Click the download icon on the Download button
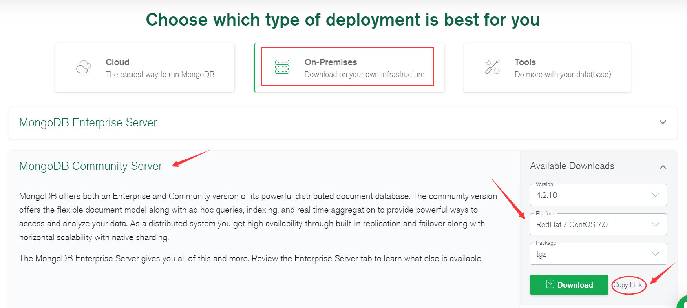 pos(550,284)
